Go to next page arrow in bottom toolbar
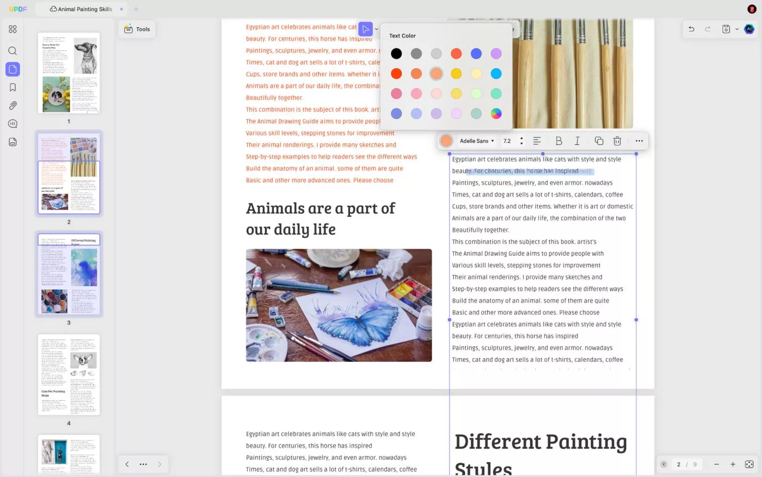This screenshot has width=762, height=477. (x=159, y=464)
